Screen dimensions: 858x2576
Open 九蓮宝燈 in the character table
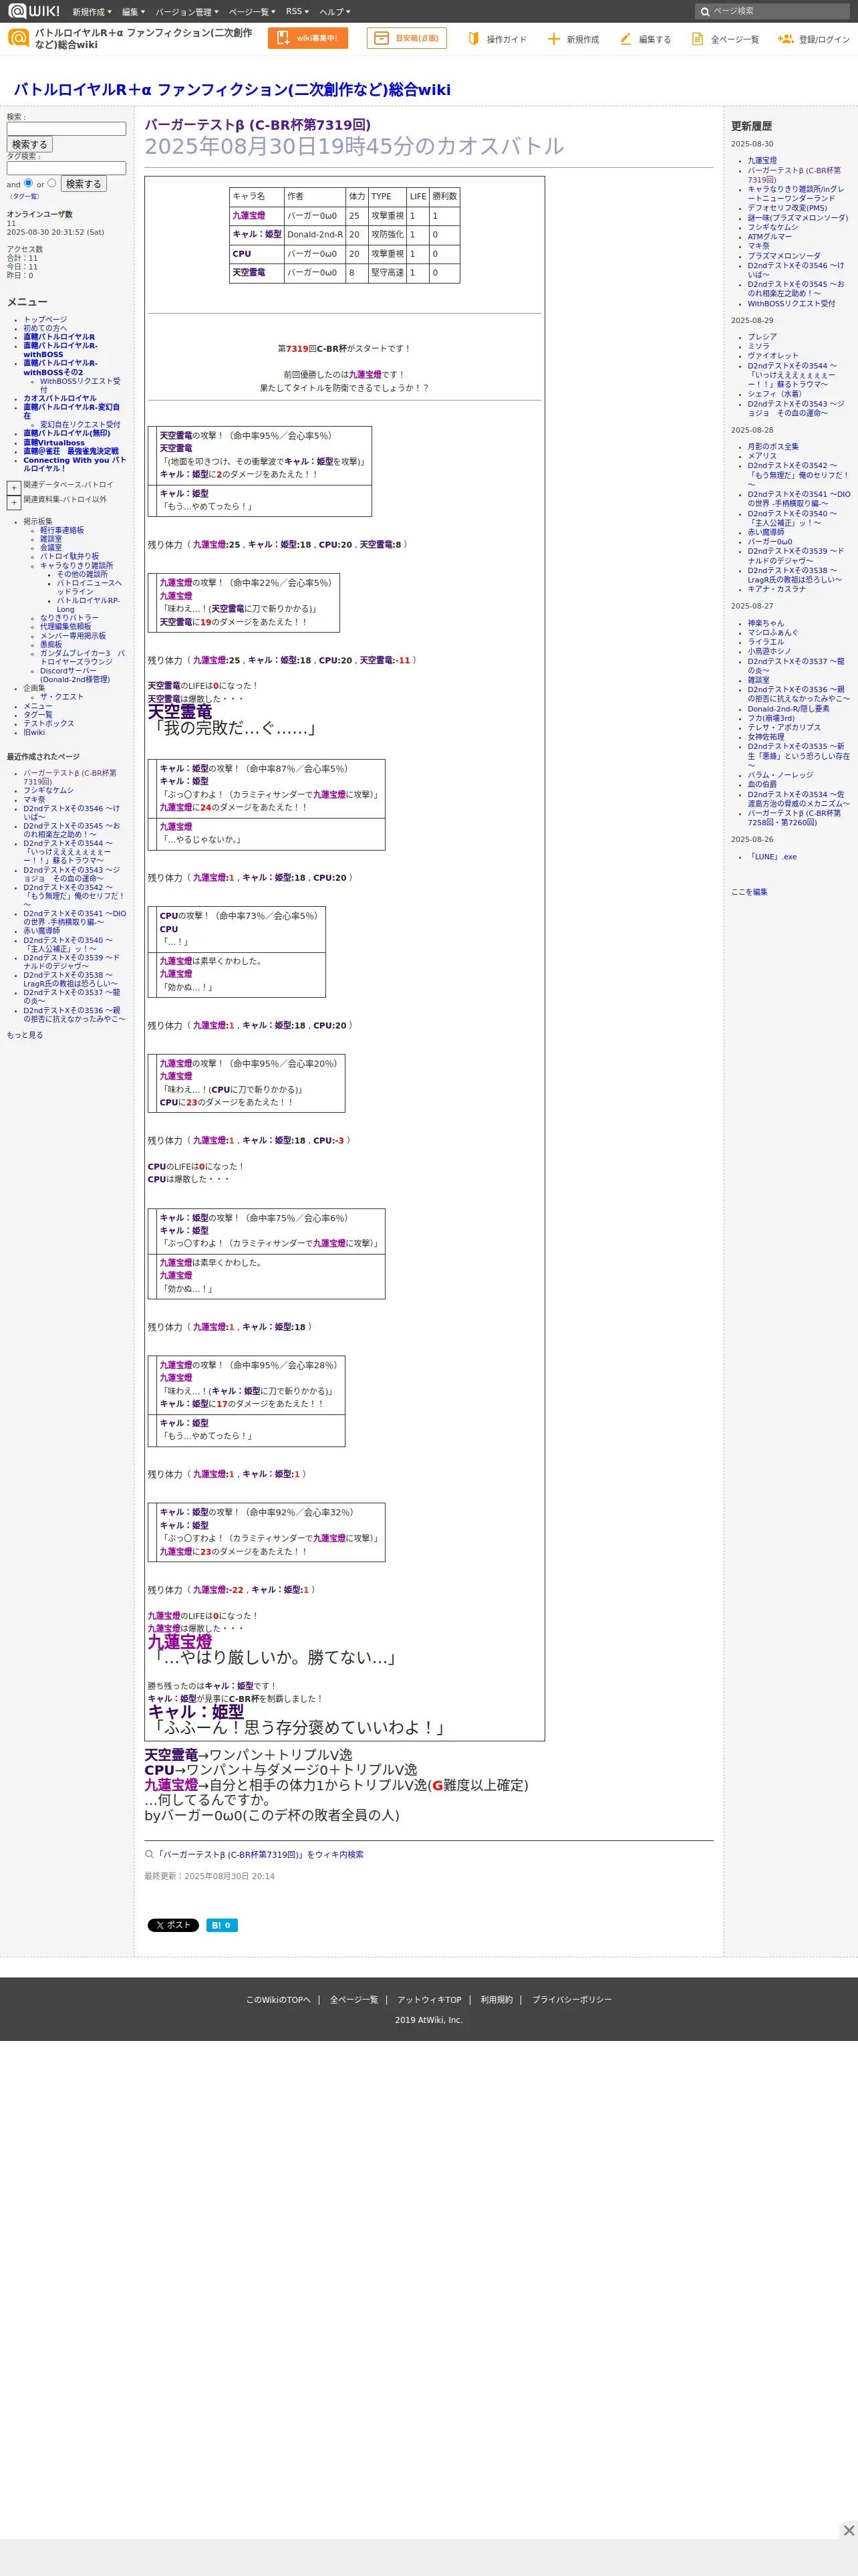coord(249,215)
